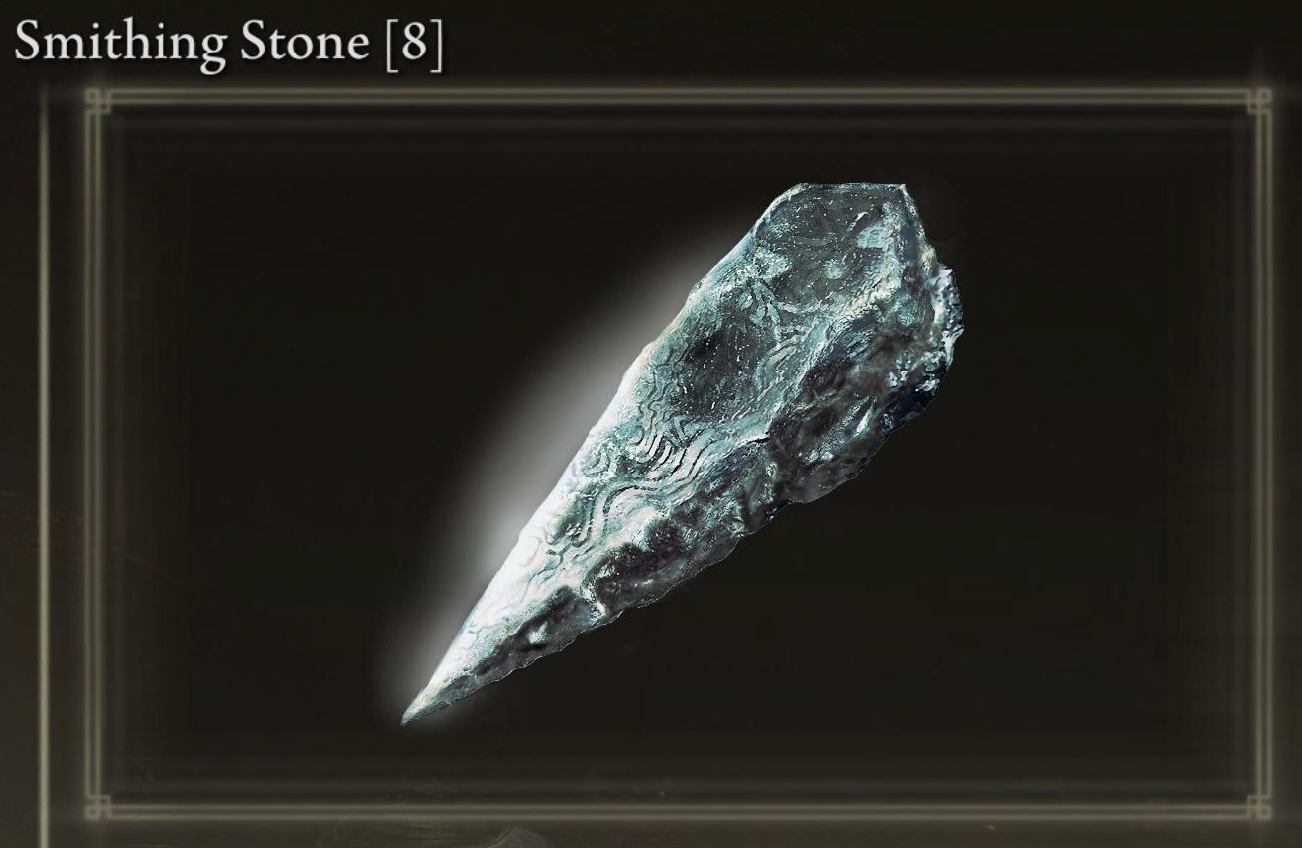
Task: Select the wavy engraved pattern on the stone
Action: (x=634, y=485)
